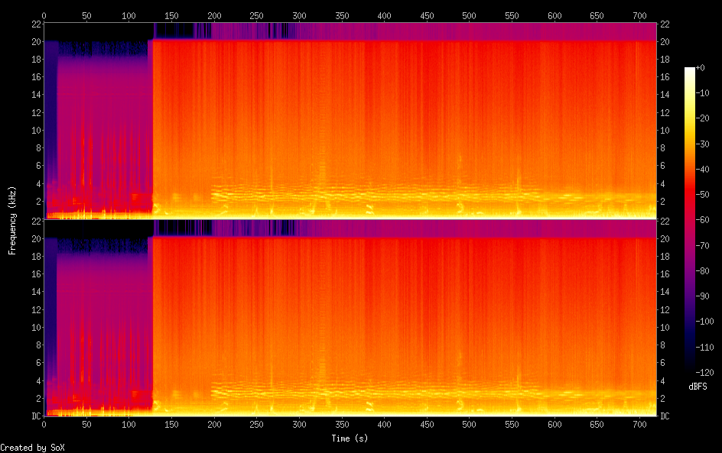Click the "10" kHz right-axis label of the lower channel

click(x=665, y=327)
